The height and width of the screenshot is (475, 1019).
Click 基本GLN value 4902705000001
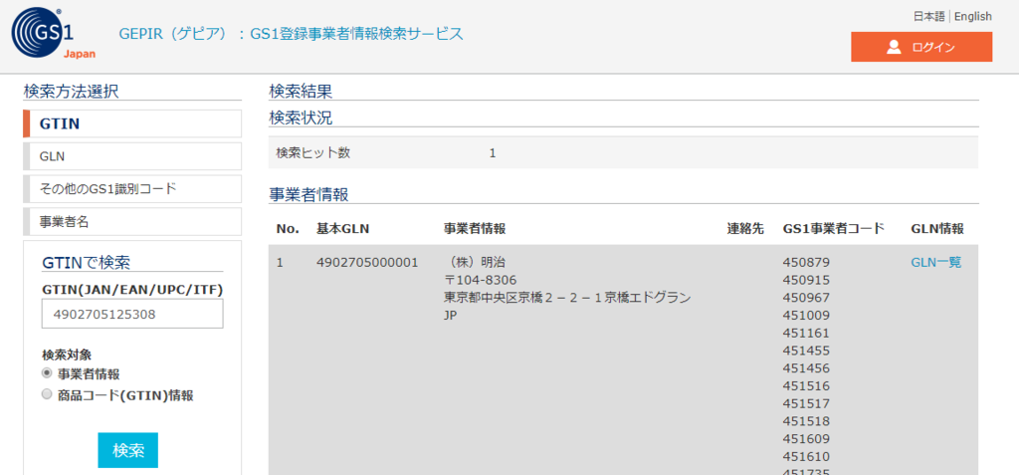click(x=368, y=262)
